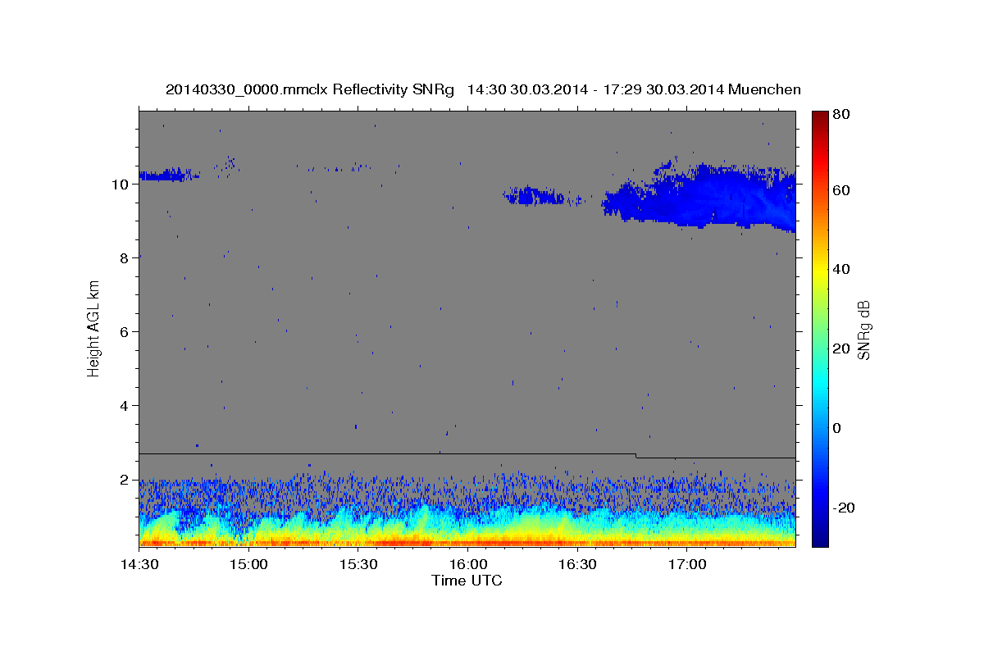Click the height tick label 2
This screenshot has width=984, height=656.
coord(125,480)
